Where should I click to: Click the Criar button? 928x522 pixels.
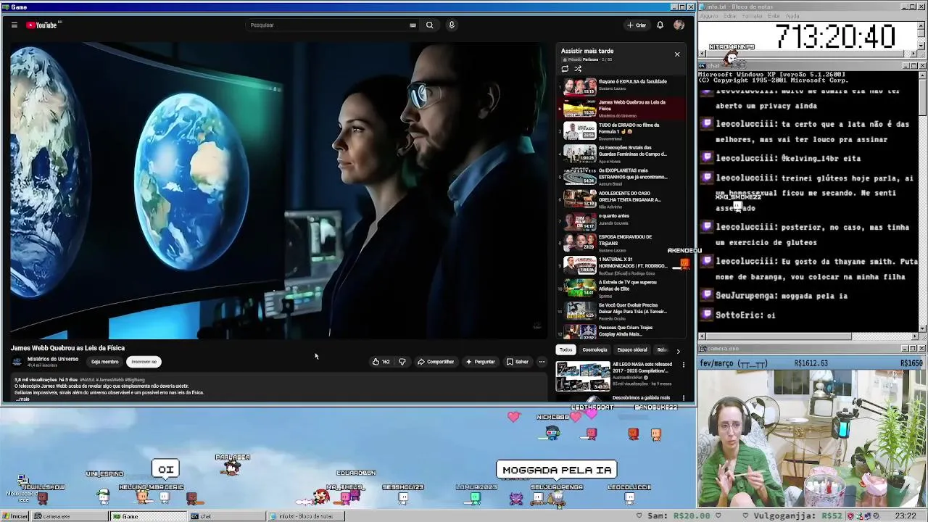point(637,25)
